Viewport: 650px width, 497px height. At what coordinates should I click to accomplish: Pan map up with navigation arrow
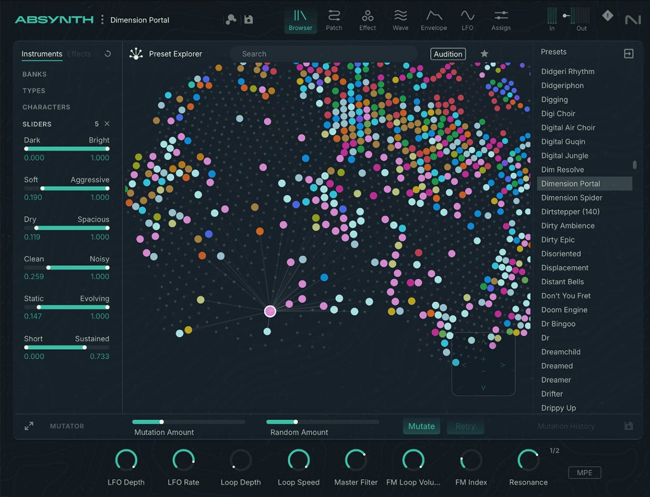[484, 342]
